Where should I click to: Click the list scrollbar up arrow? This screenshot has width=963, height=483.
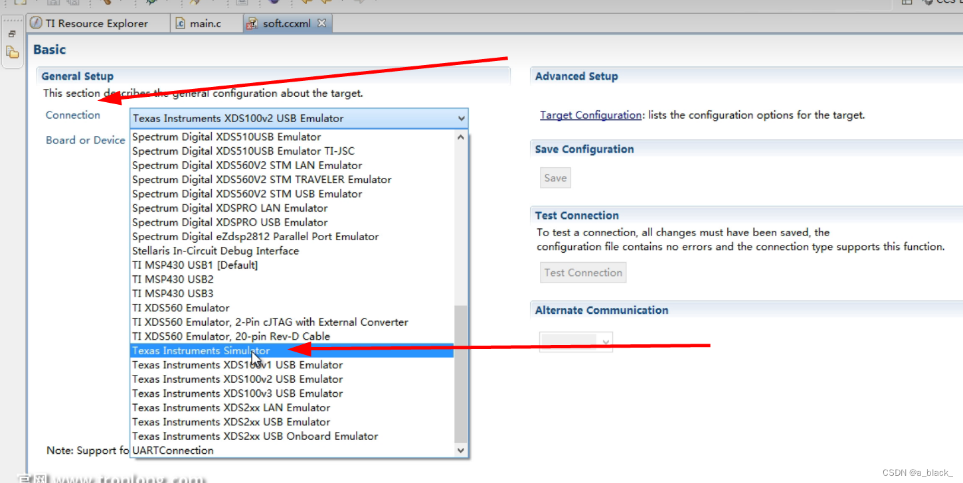click(x=461, y=137)
